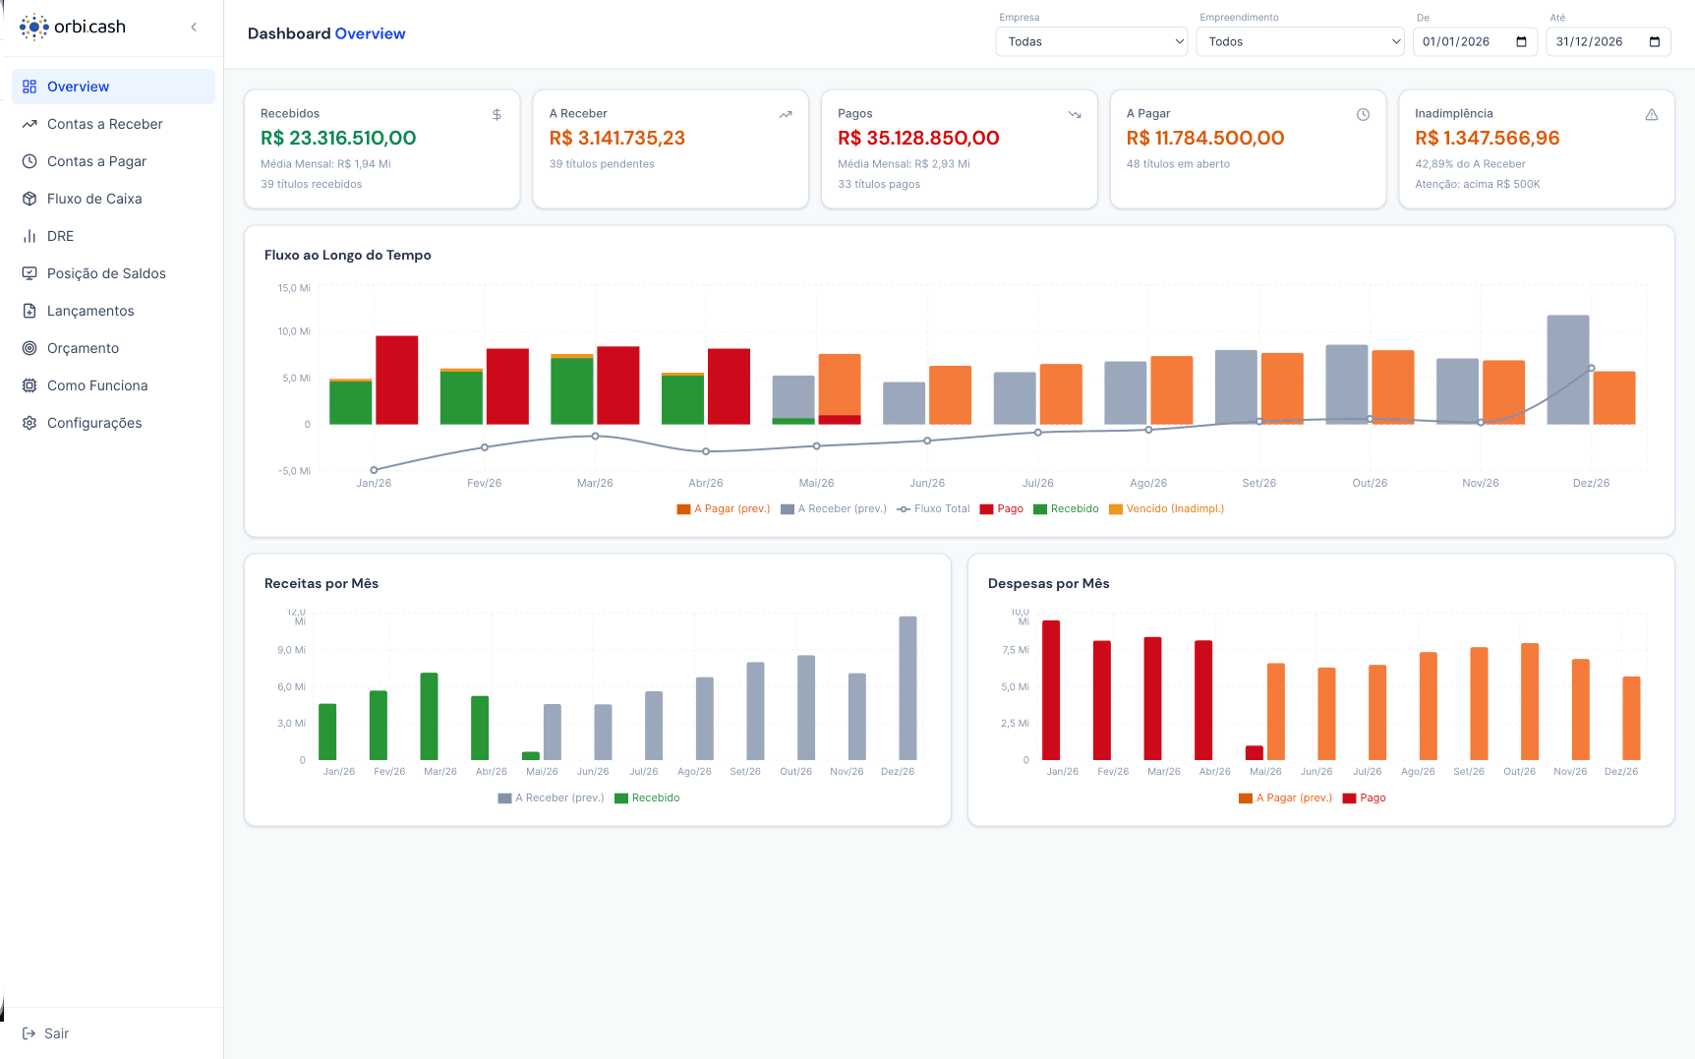
Task: Open Posição de Saldos page
Action: tap(113, 273)
